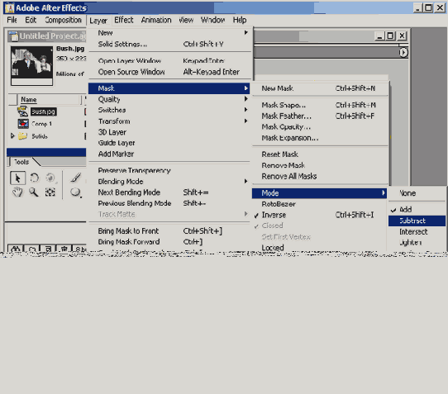Click the Bush.jpg footage icon
Viewport: 448px width, 394px height.
pos(22,112)
